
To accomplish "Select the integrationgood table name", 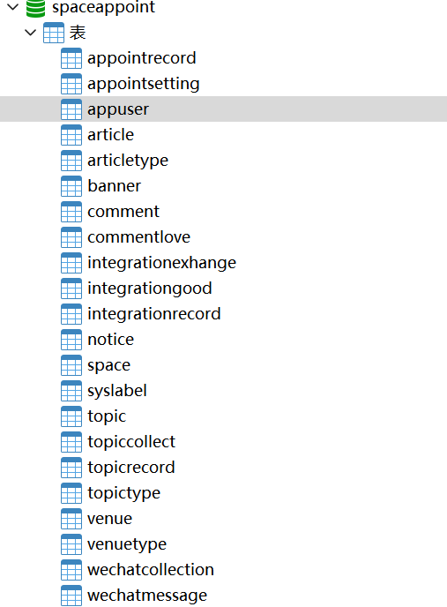I will point(150,289).
